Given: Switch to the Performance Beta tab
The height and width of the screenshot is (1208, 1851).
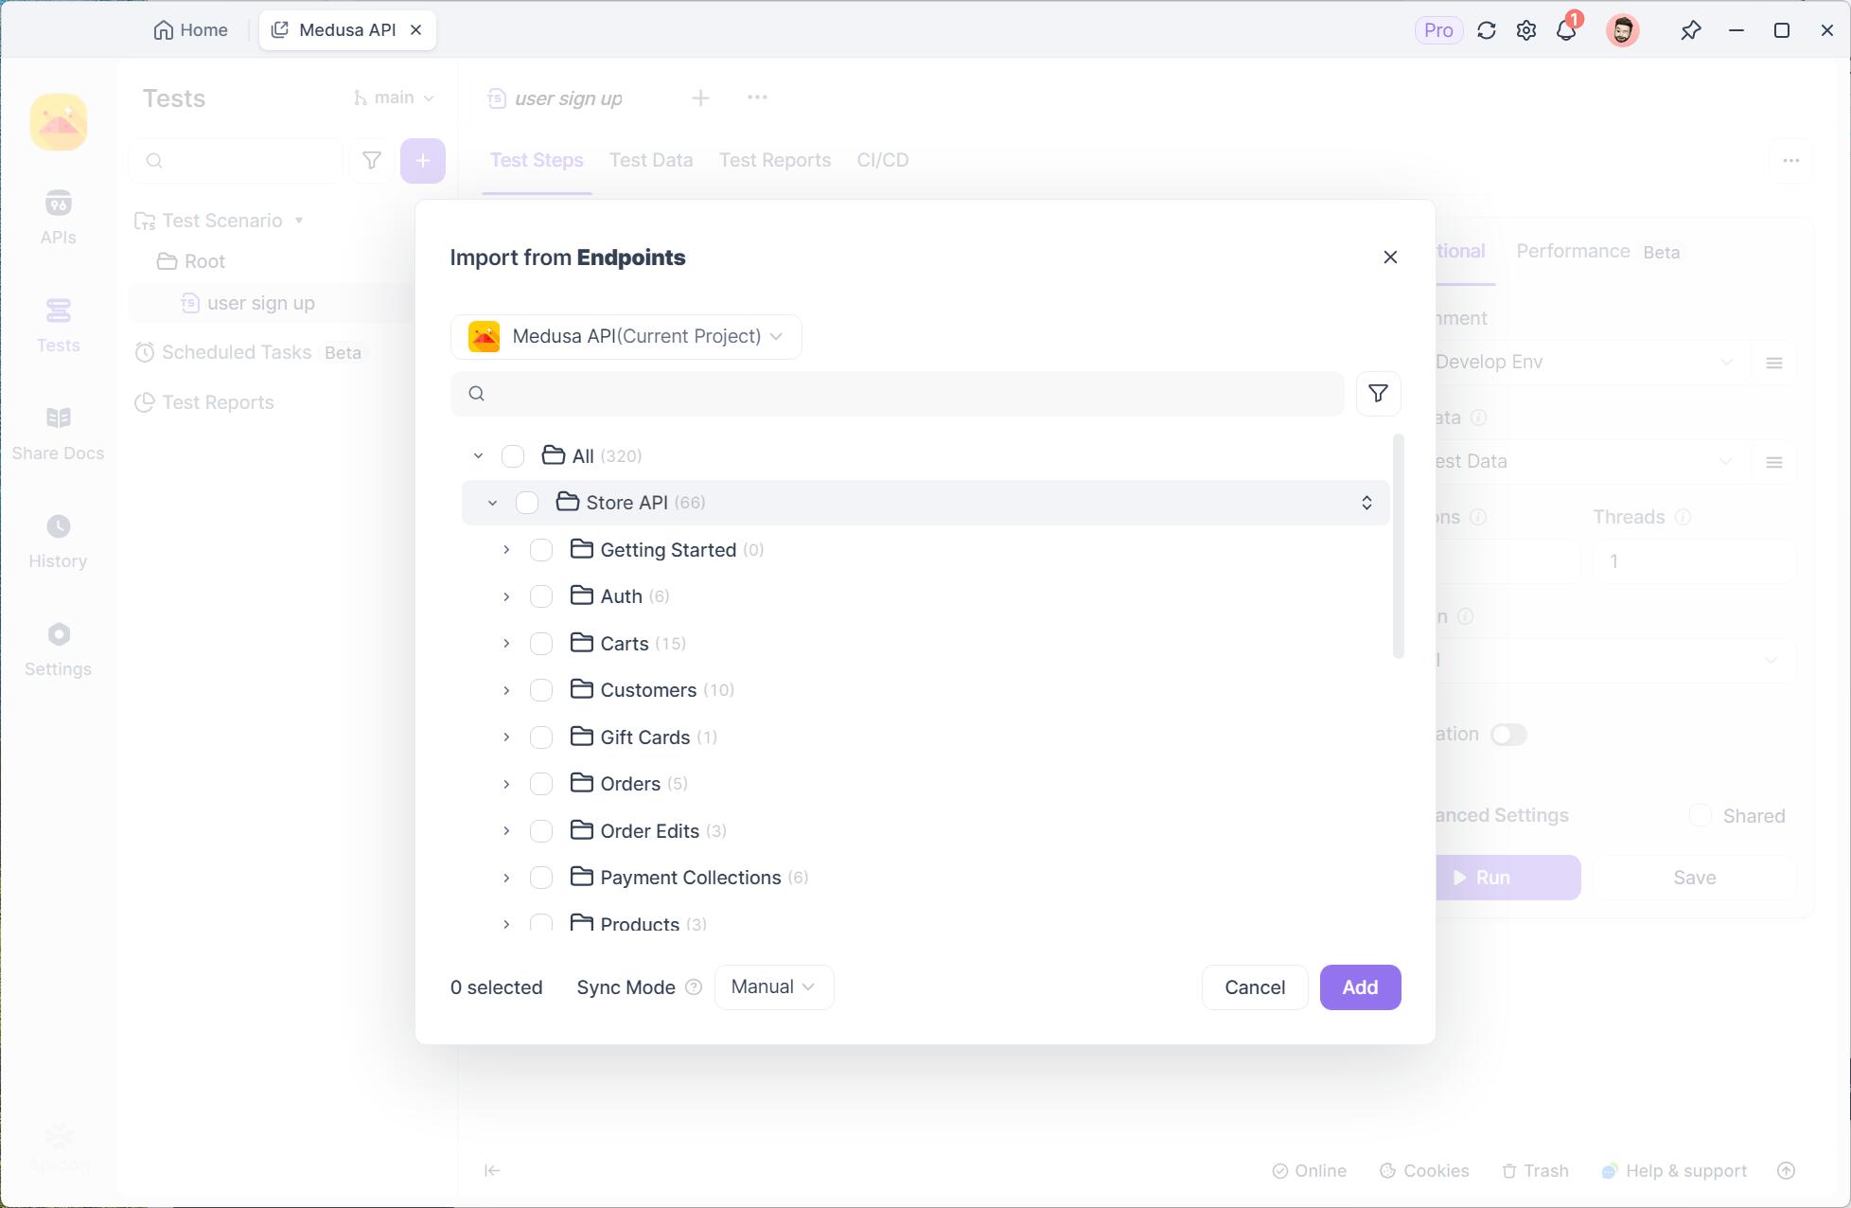Looking at the screenshot, I should pyautogui.click(x=1598, y=252).
